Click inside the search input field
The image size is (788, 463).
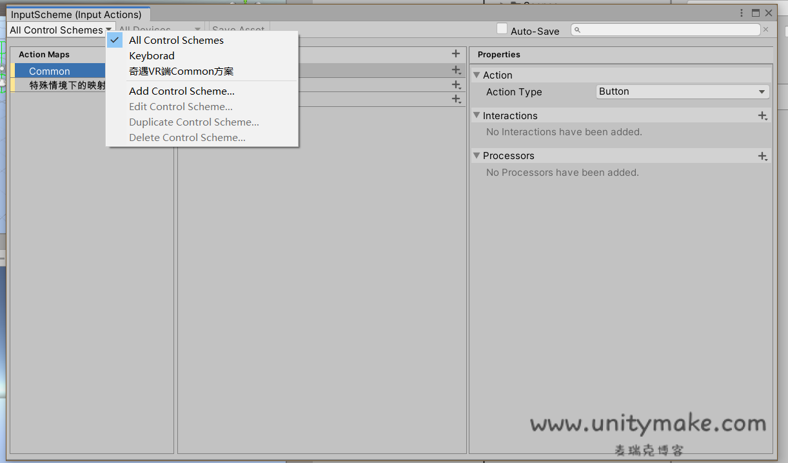[664, 29]
